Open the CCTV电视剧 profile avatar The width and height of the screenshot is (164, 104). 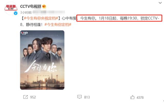11,8
